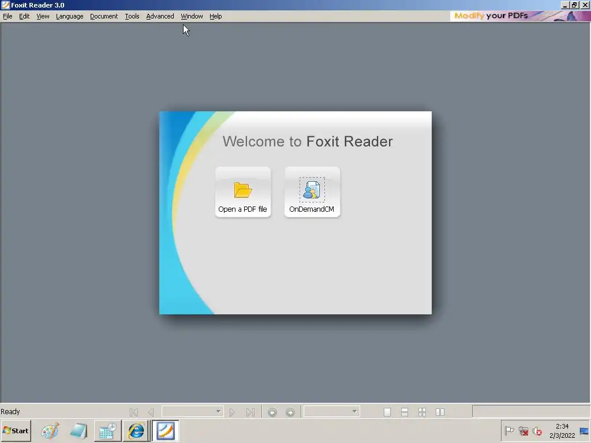Click the Modify your PDFs banner
This screenshot has width=591, height=443.
point(520,16)
